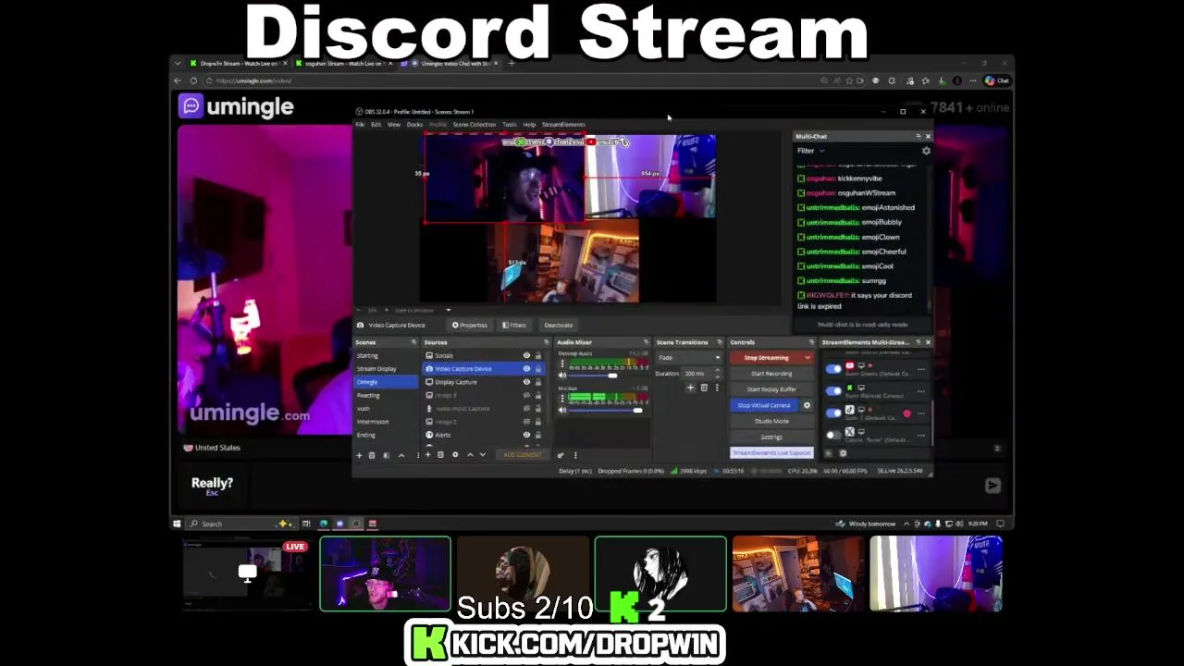Open Multi-Chat Filter dropdown
1184x666 pixels.
[810, 151]
